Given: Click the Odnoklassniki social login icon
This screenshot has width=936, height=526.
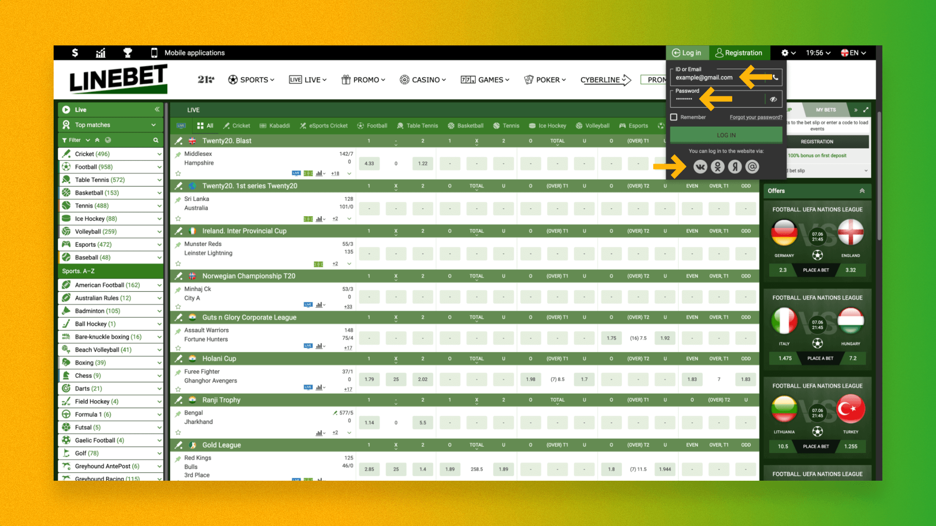Looking at the screenshot, I should tap(718, 167).
